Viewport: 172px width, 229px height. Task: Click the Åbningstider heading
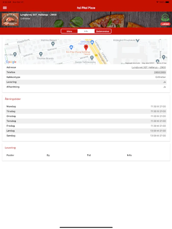pos(13,99)
